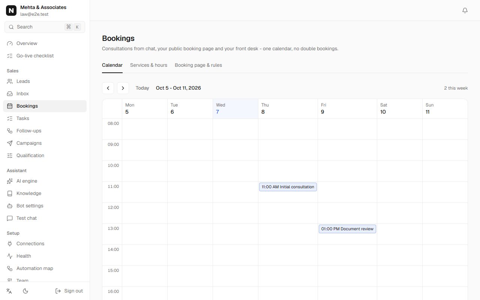480x300 pixels.
Task: Sign out of the account
Action: [69, 291]
